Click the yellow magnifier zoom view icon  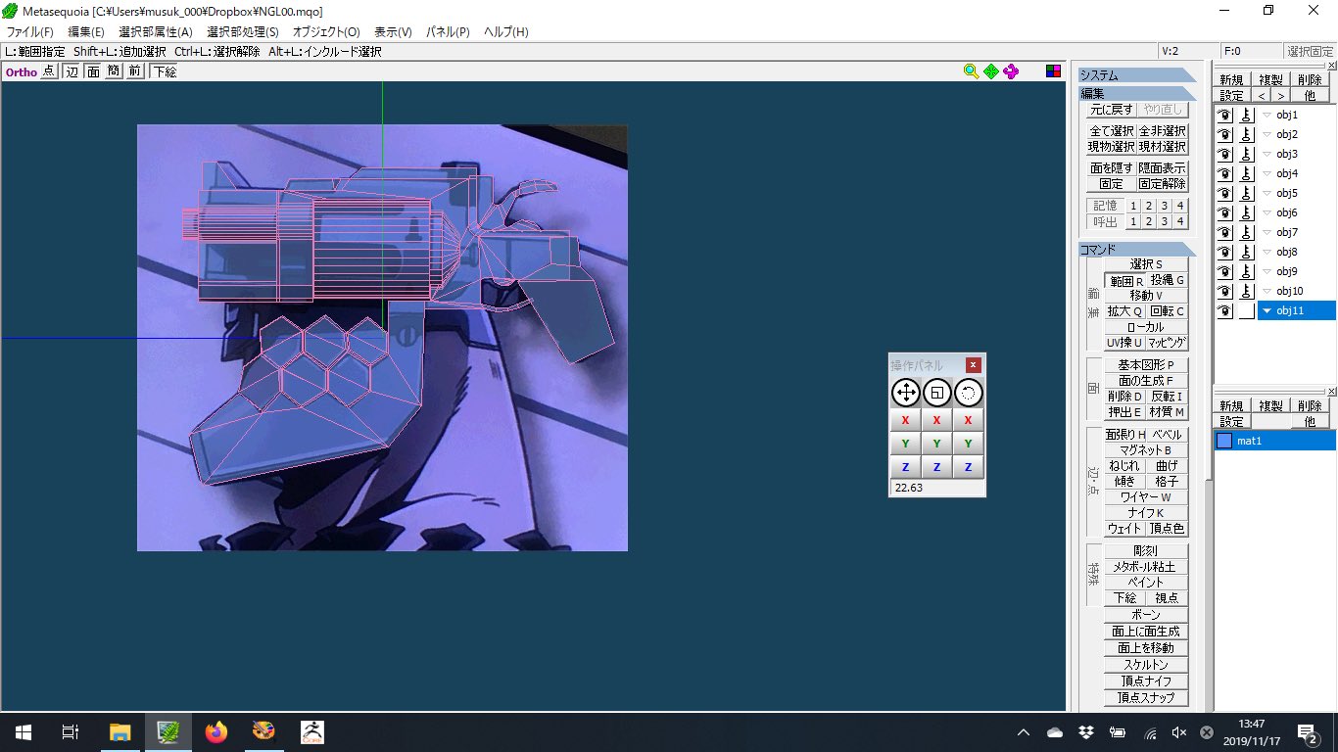point(971,70)
